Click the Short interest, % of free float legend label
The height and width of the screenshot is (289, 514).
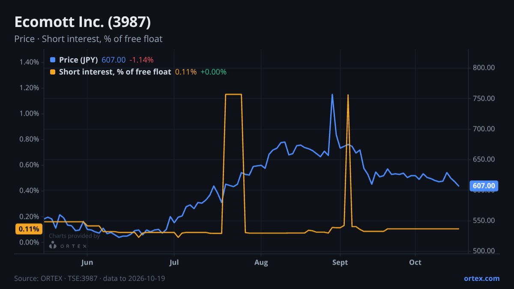[x=115, y=72]
